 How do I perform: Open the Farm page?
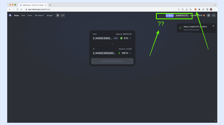pyautogui.click(x=30, y=15)
